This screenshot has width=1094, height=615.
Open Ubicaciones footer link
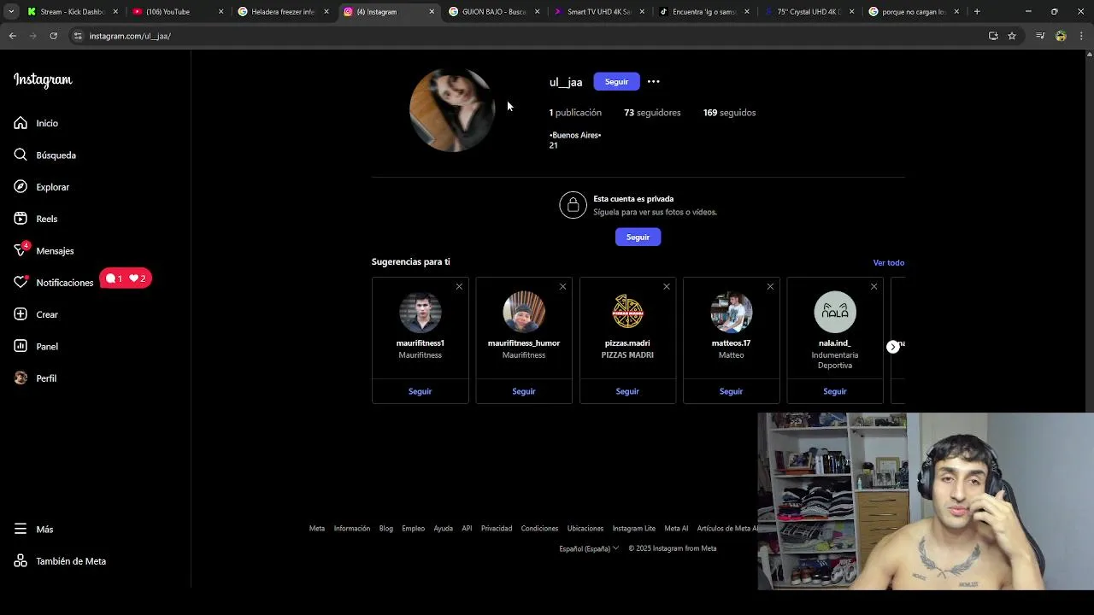pos(585,529)
